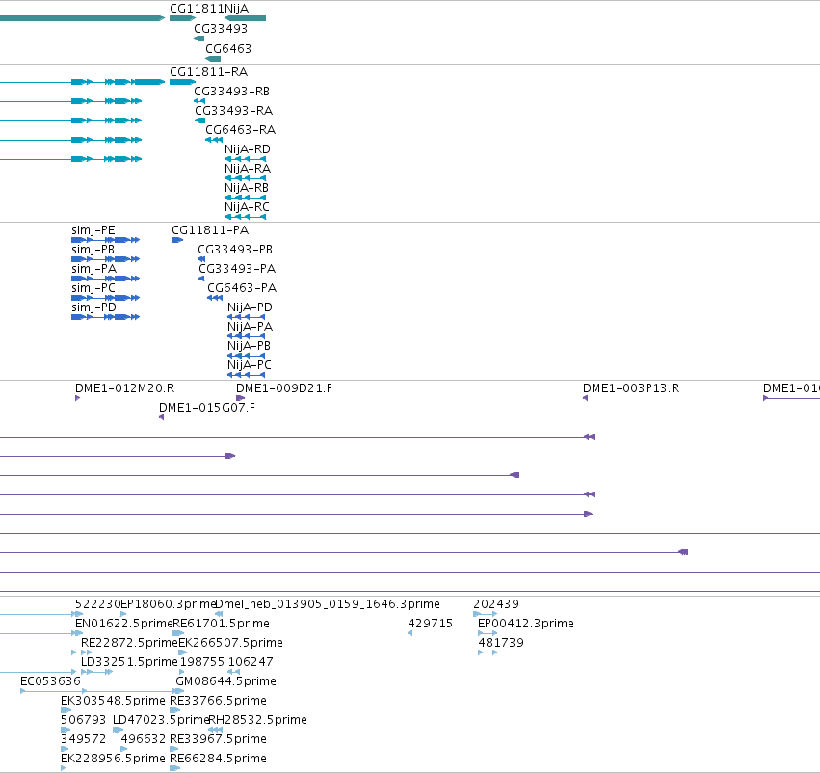Open EST RH28532.5prime
This screenshot has width=820, height=773.
(x=258, y=720)
